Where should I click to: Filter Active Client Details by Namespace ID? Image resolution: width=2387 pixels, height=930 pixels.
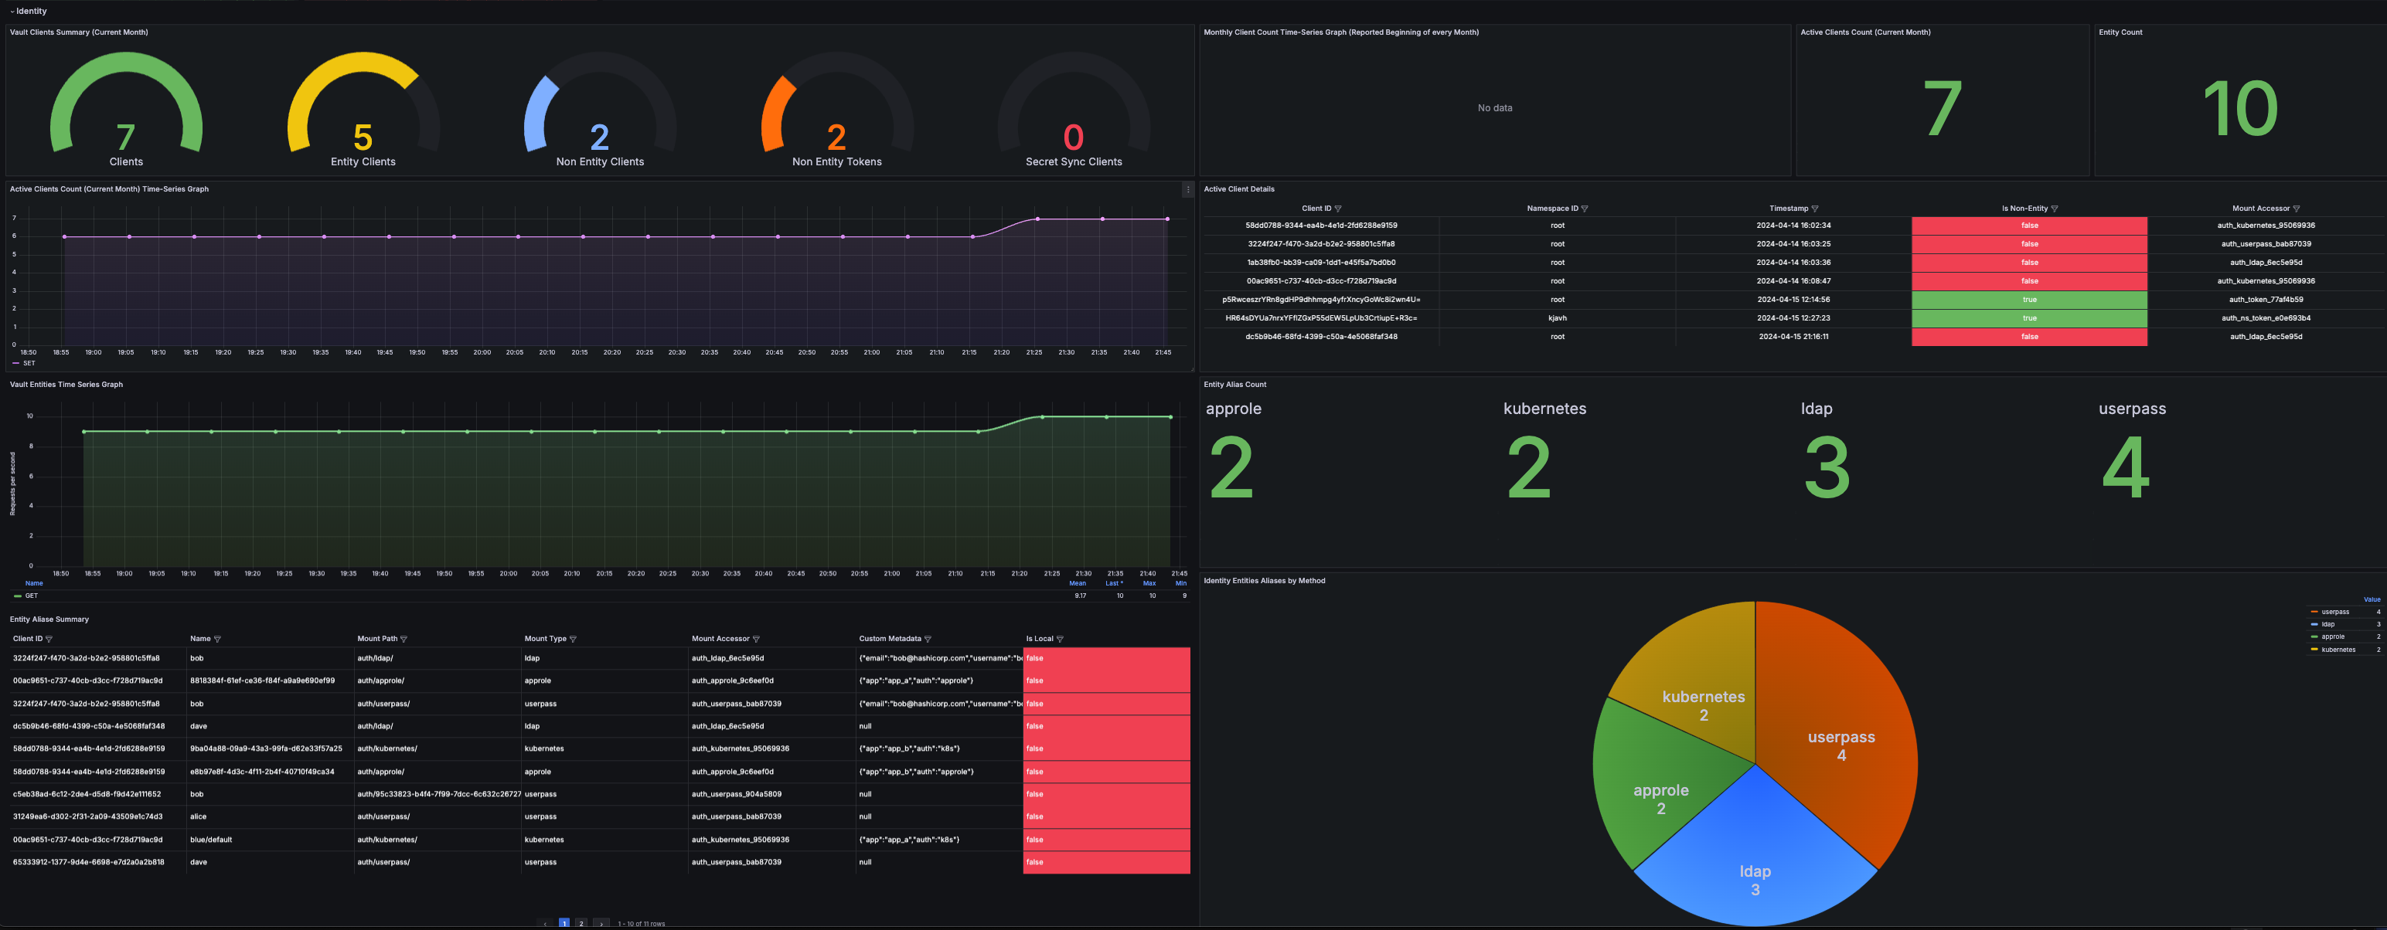tap(1585, 209)
